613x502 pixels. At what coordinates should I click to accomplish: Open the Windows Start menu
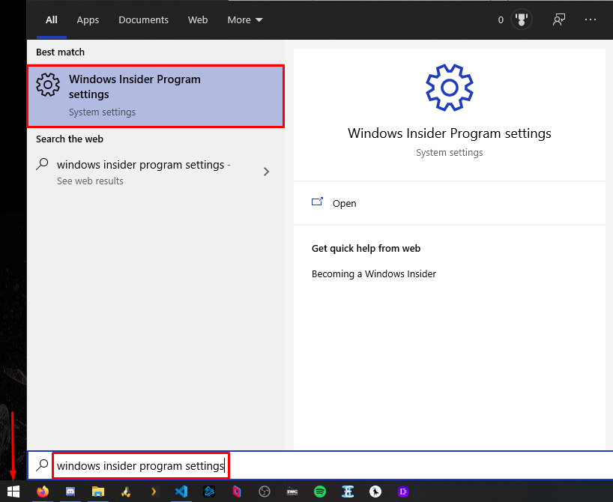pyautogui.click(x=13, y=492)
